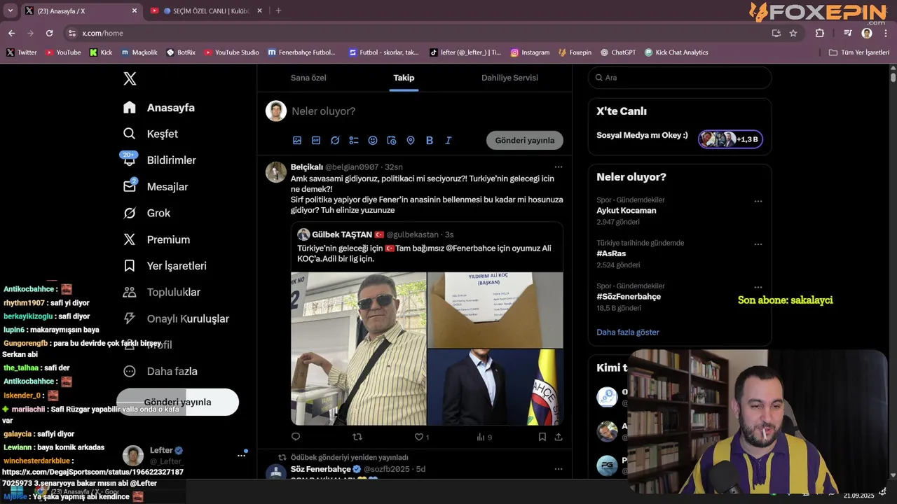Image resolution: width=897 pixels, height=504 pixels.
Task: Add image media to post
Action: pos(297,141)
